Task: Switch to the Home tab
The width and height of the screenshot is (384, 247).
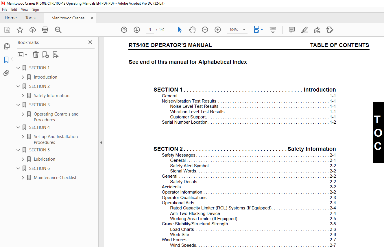Action: [x=11, y=18]
